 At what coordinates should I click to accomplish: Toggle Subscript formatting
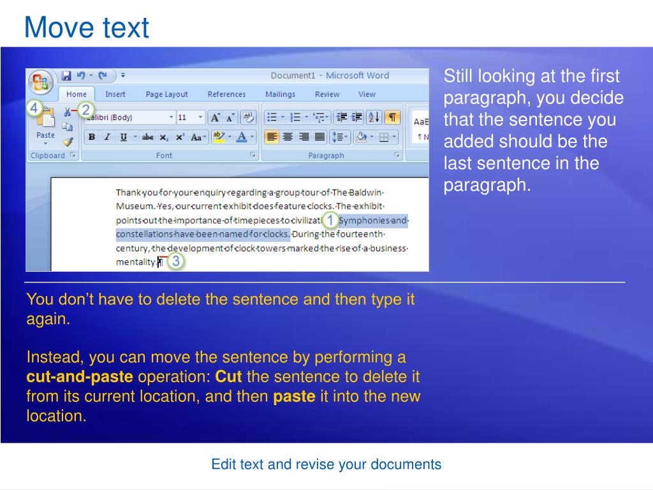coord(164,137)
